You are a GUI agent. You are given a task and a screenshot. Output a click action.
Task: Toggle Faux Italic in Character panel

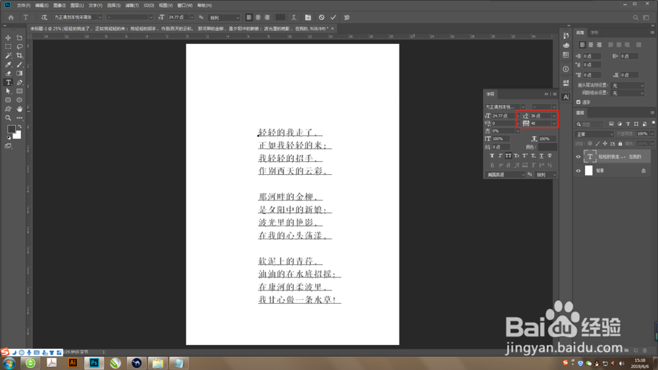click(x=500, y=156)
